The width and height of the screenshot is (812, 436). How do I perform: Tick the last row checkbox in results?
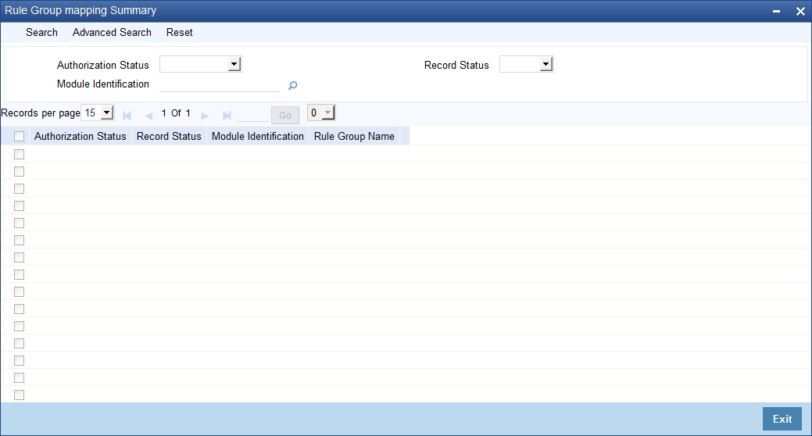click(20, 395)
